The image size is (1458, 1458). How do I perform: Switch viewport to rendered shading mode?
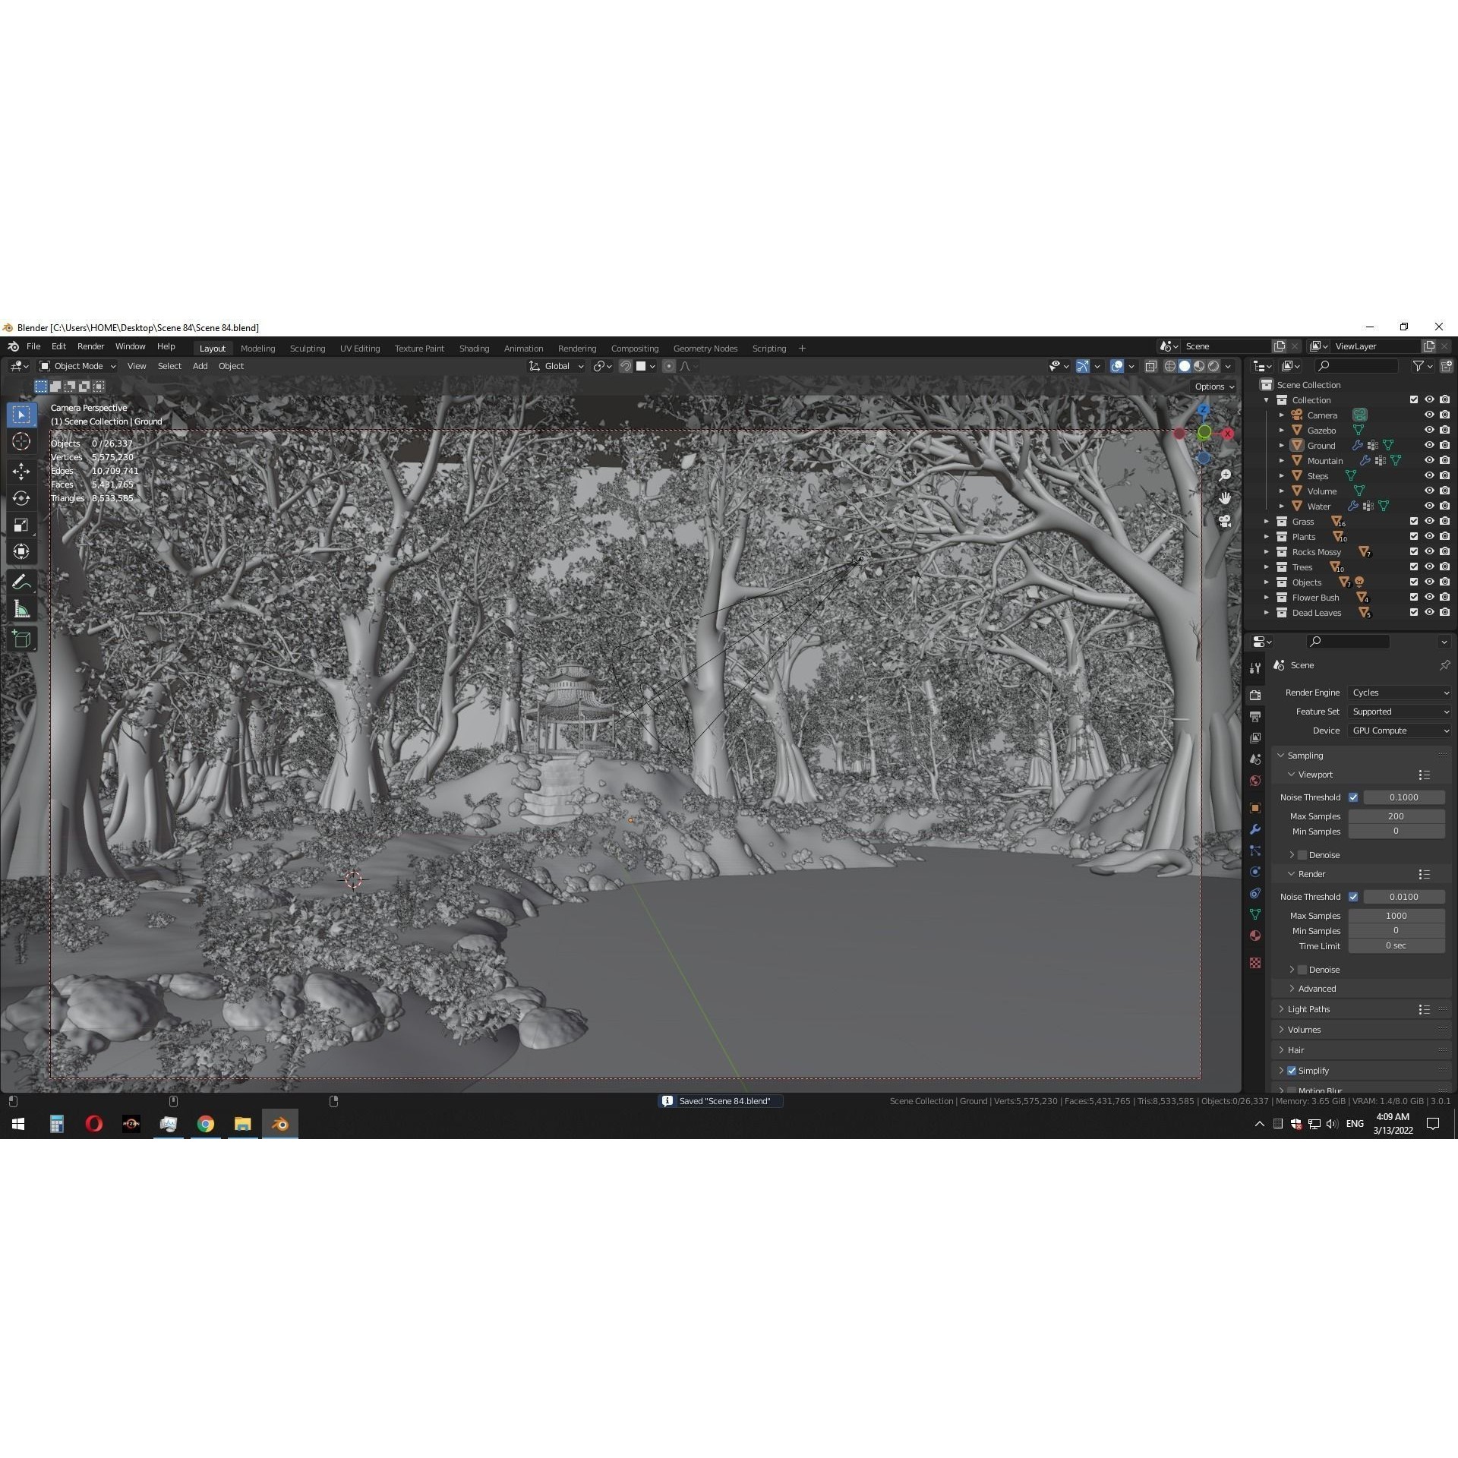pos(1213,365)
